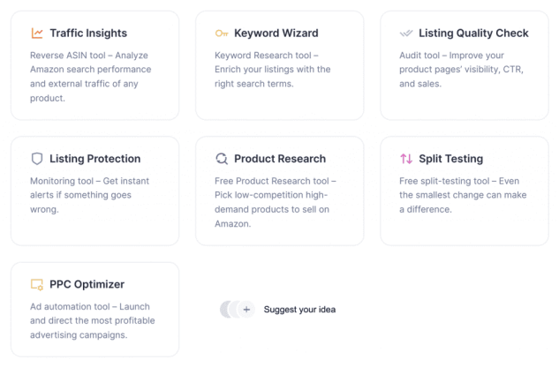The width and height of the screenshot is (559, 367).
Task: Click the Traffic Insights chart icon
Action: pyautogui.click(x=37, y=34)
